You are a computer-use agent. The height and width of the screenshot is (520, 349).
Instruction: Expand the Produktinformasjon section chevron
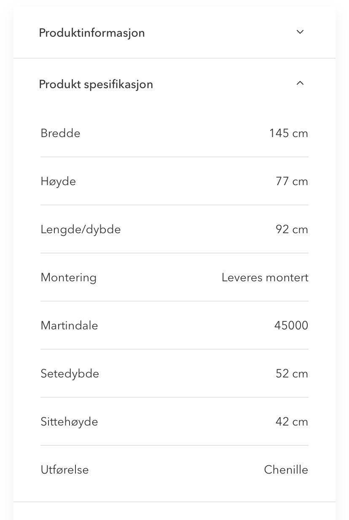[x=300, y=32]
